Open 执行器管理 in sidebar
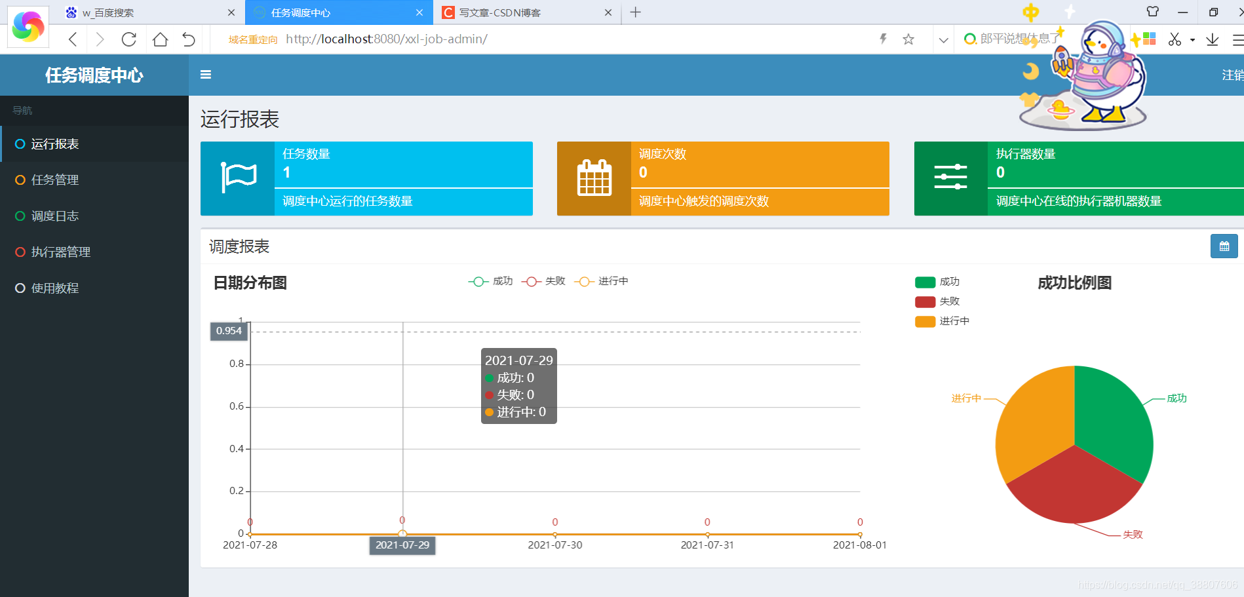The image size is (1244, 597). point(94,252)
